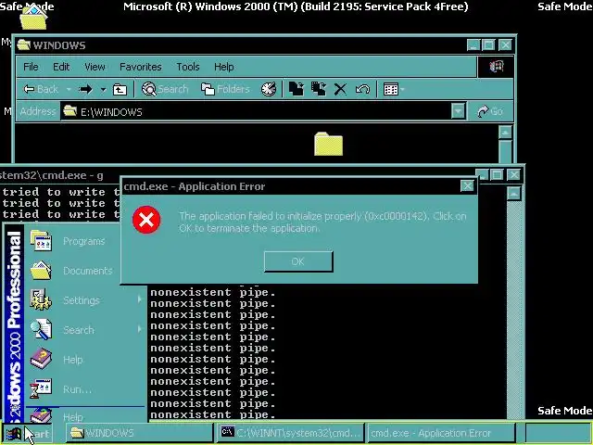This screenshot has width=593, height=445.
Task: Switch to cmd.exe Application Error taskbar button
Action: [442, 433]
